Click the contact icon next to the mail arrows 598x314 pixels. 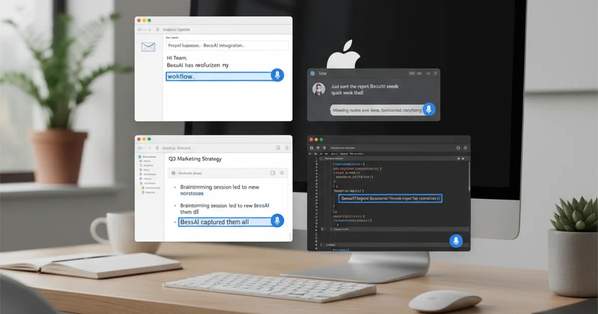click(158, 29)
